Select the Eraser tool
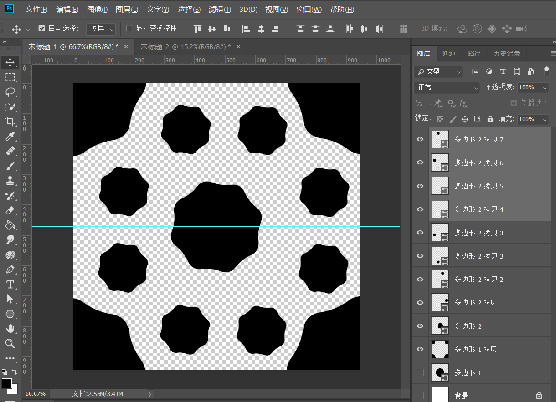Screen dimensions: 556x402 coord(10,210)
